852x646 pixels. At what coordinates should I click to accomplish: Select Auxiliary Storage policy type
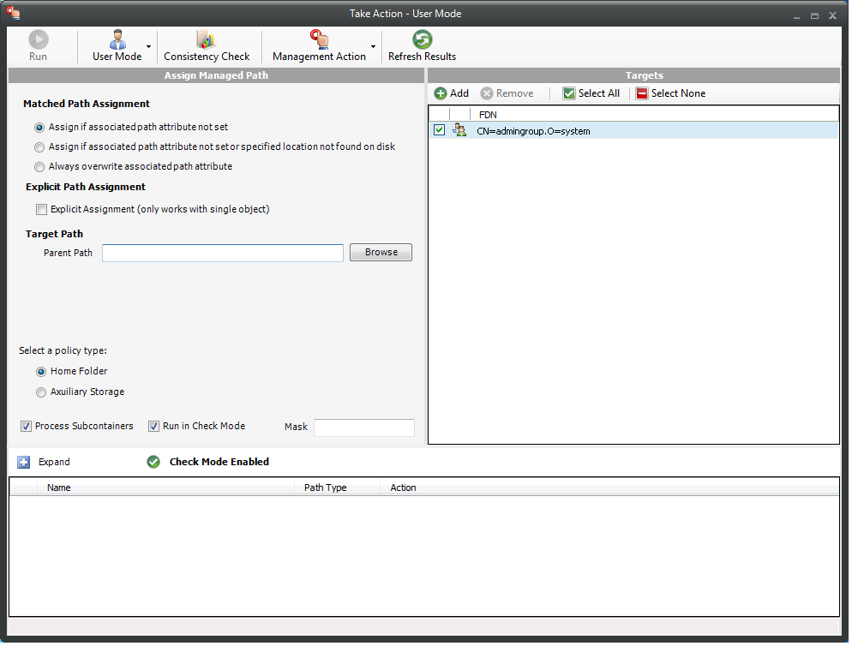(x=41, y=392)
